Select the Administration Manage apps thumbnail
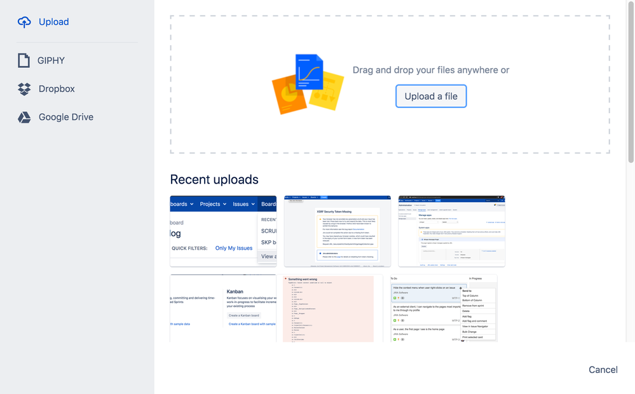This screenshot has width=635, height=394. (451, 231)
